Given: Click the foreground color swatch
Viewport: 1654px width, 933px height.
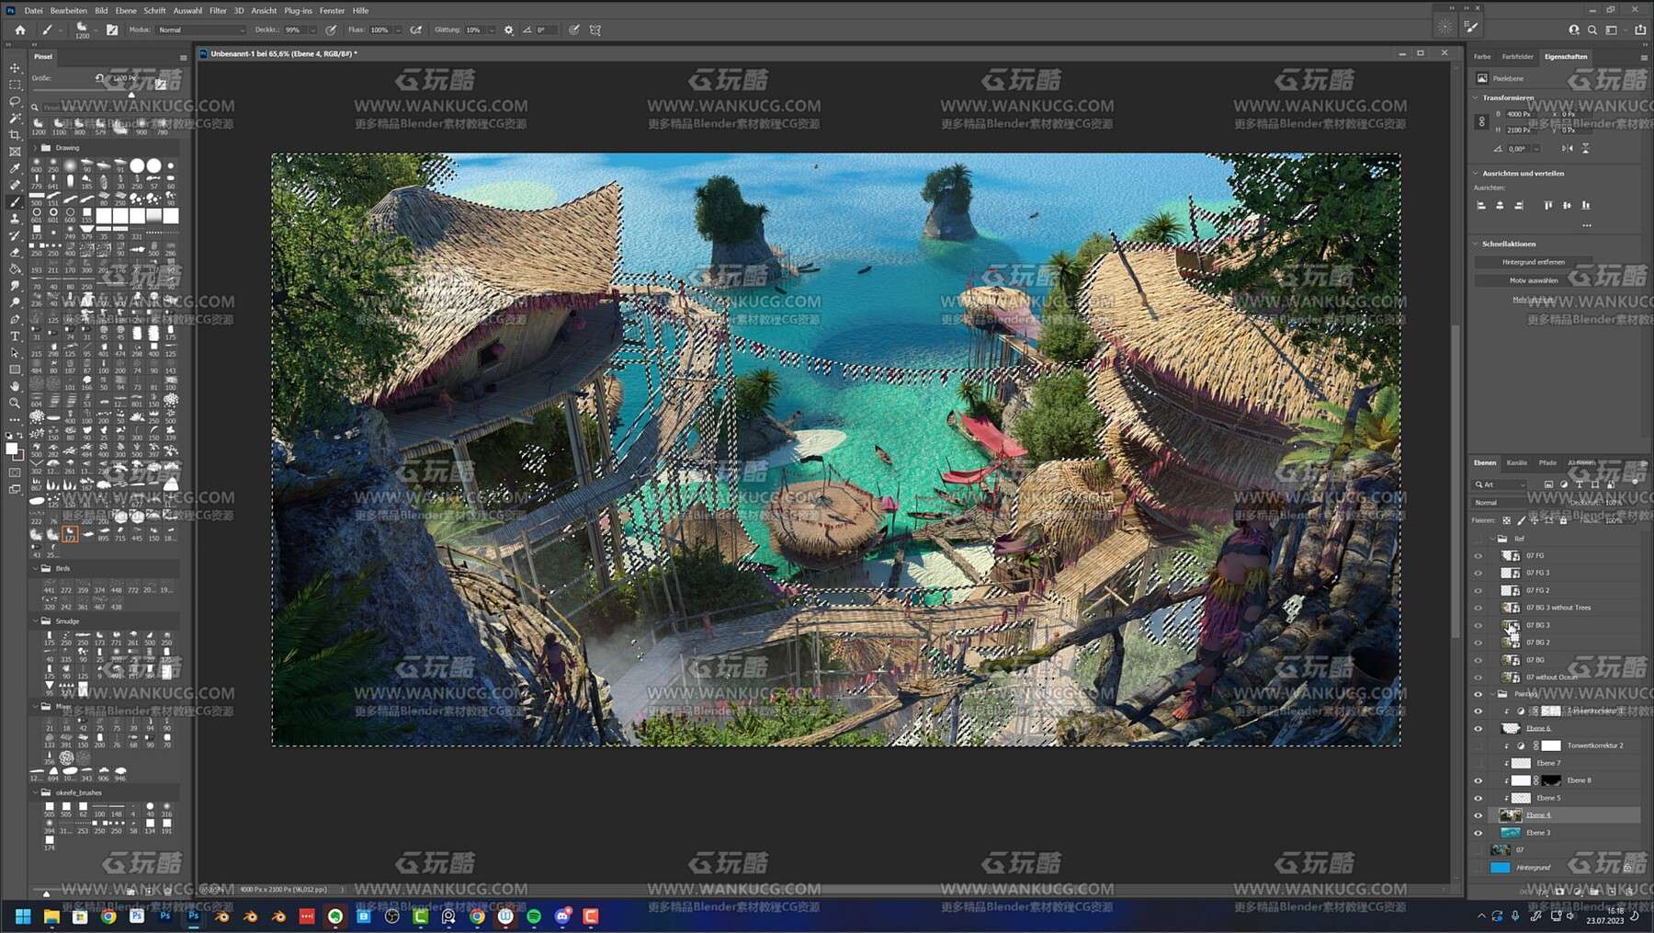Looking at the screenshot, I should [11, 449].
